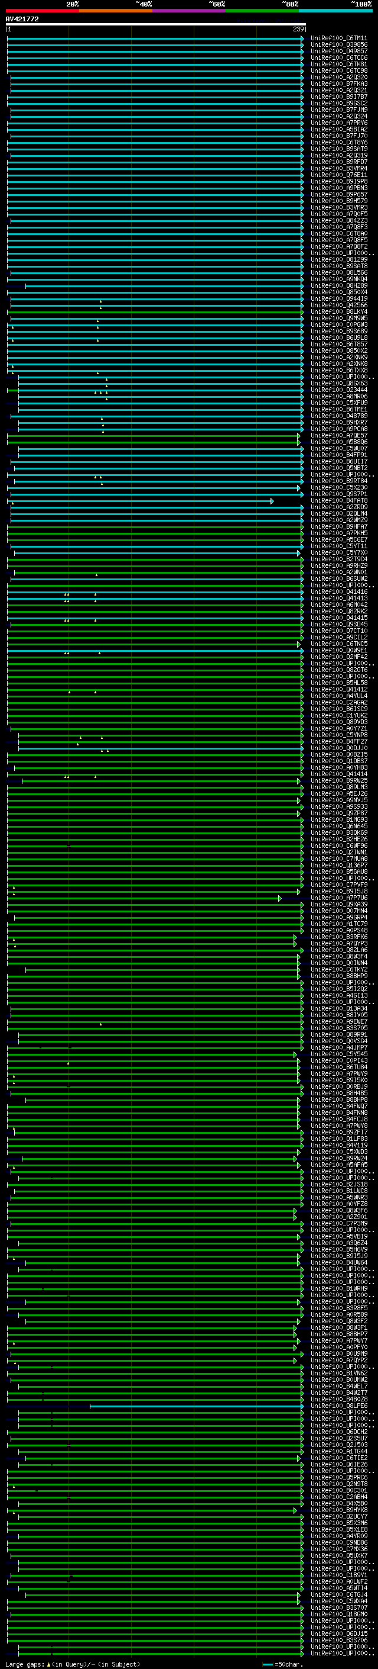Select UniRef100_Q5NBT2 row label

338,468
